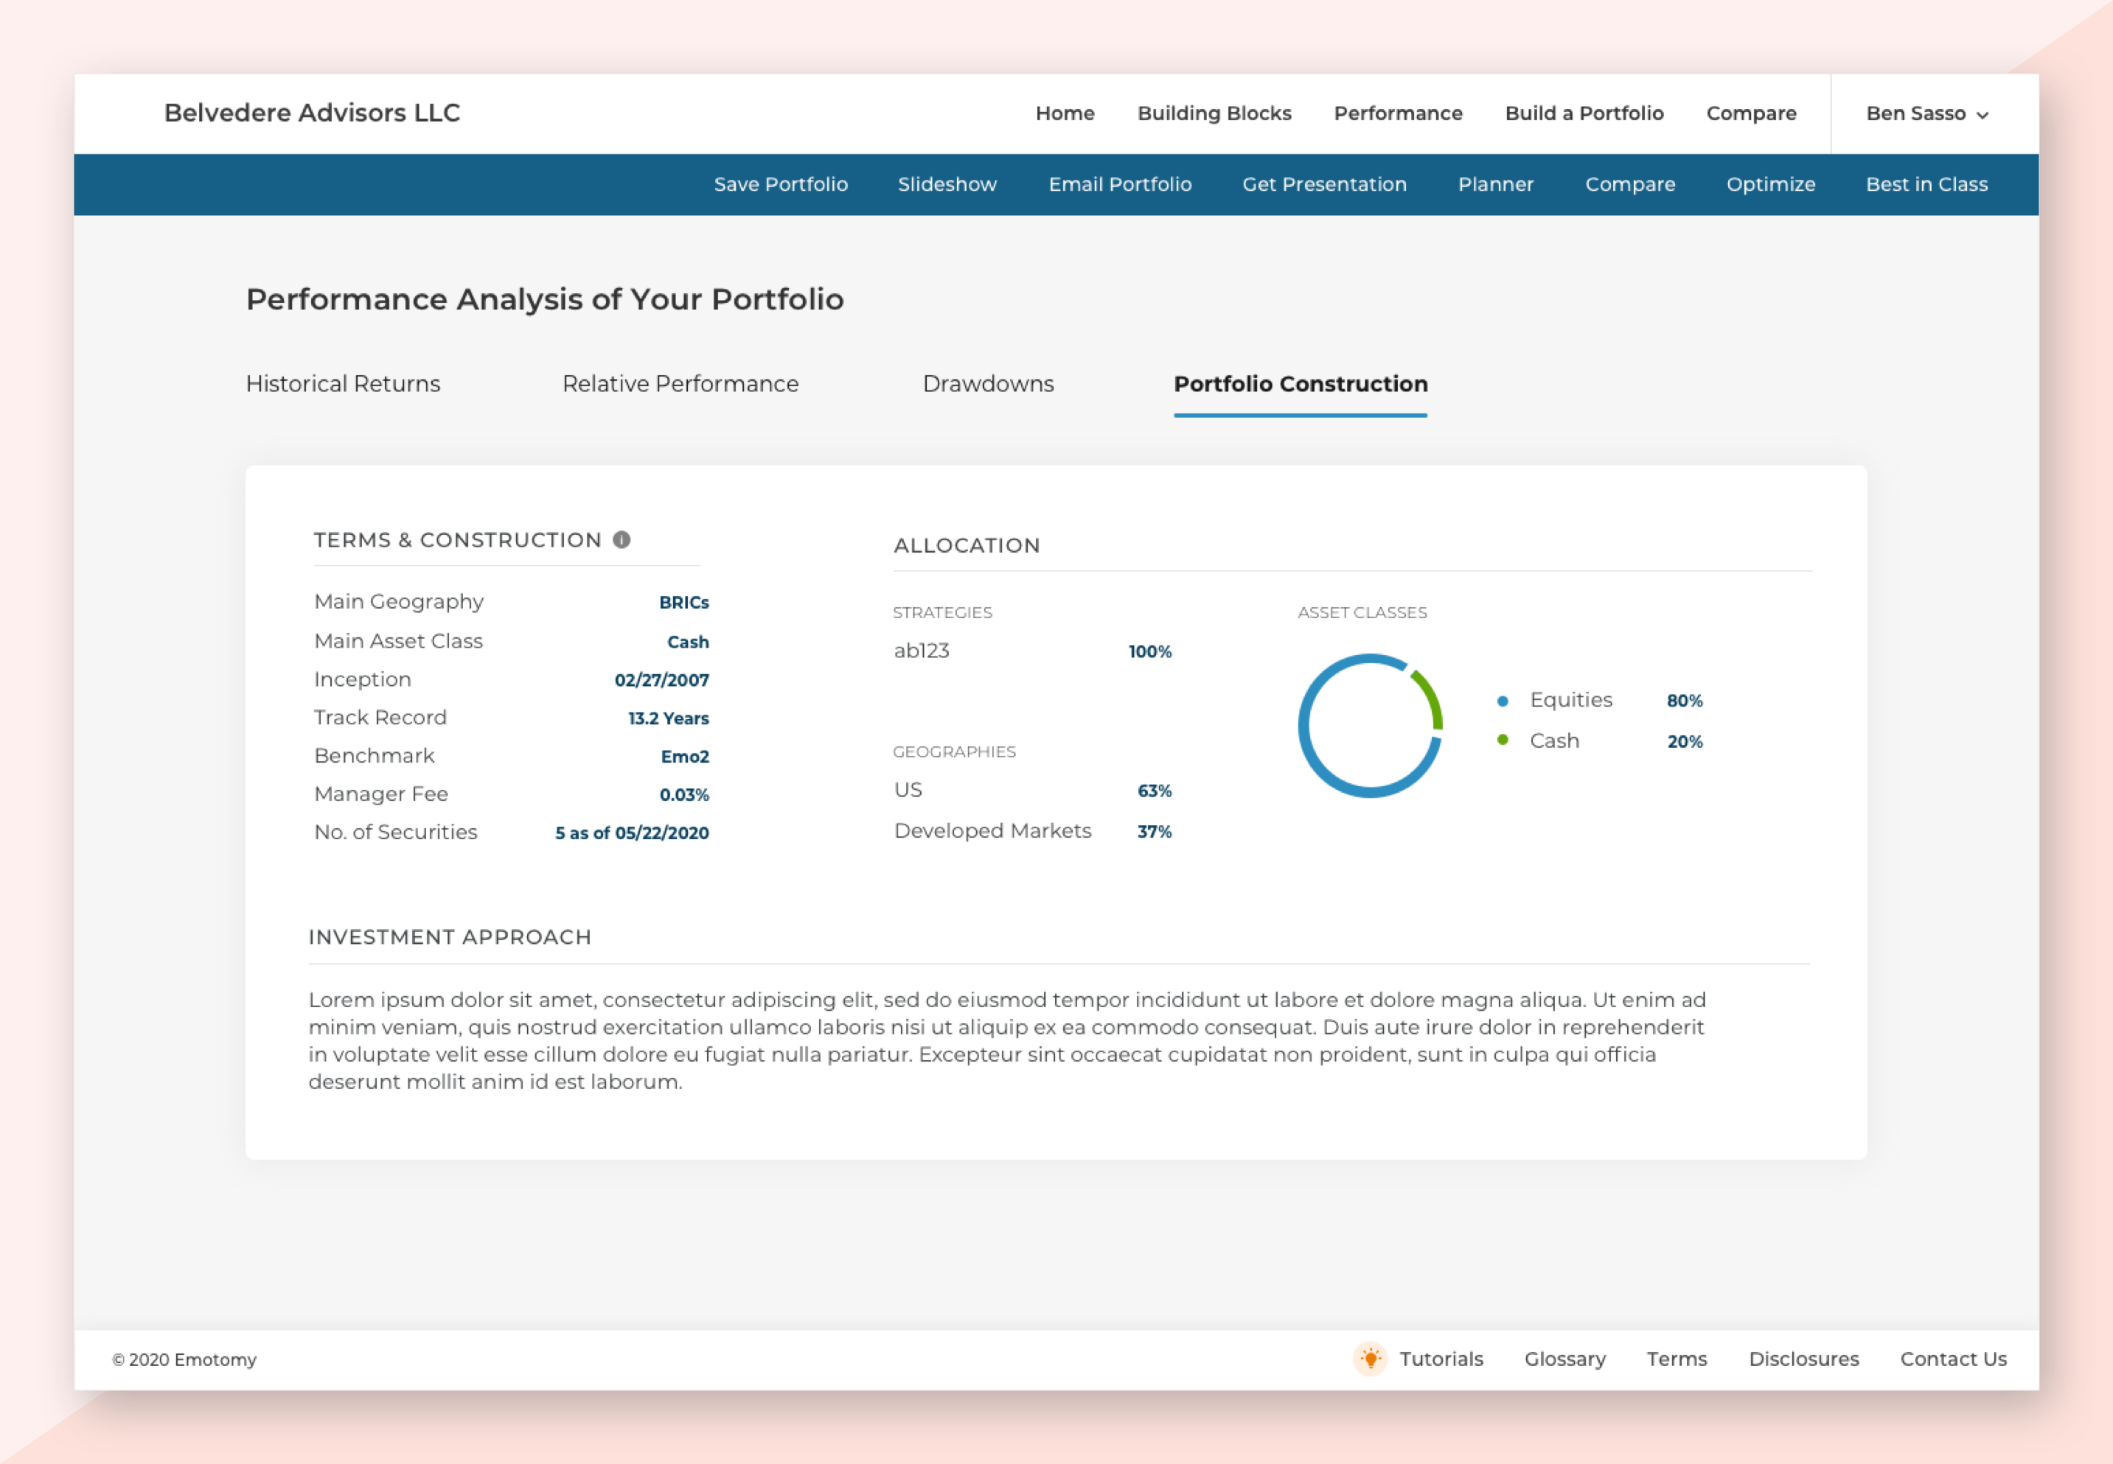The height and width of the screenshot is (1464, 2113).
Task: Click the green Cash legend dot
Action: (x=1503, y=740)
